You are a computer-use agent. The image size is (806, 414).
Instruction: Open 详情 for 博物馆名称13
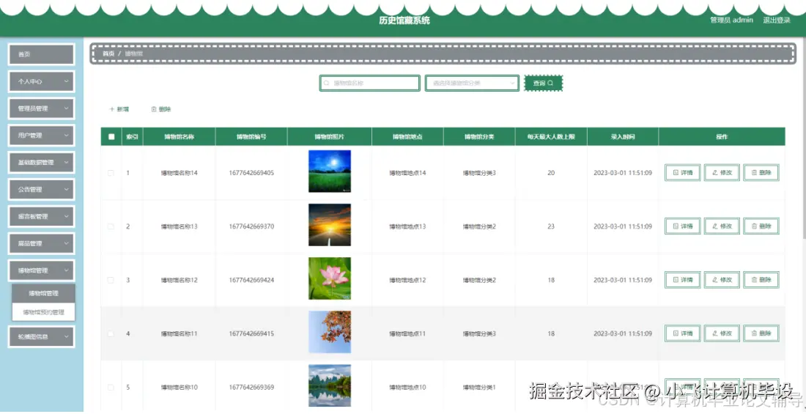click(683, 226)
